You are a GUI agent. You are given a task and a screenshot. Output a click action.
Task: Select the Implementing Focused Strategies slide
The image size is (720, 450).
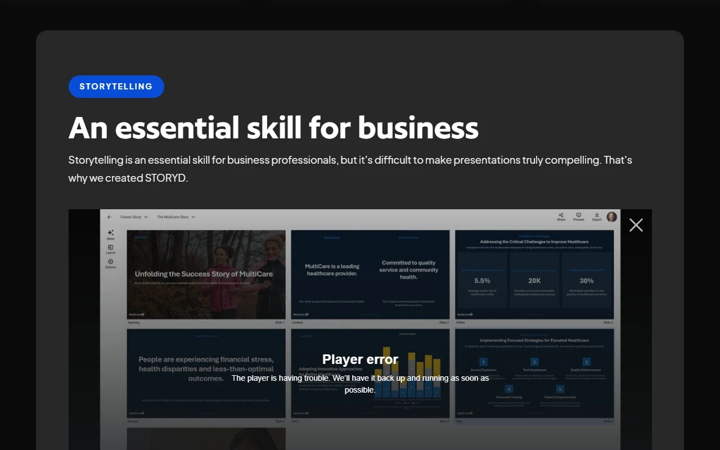click(534, 373)
